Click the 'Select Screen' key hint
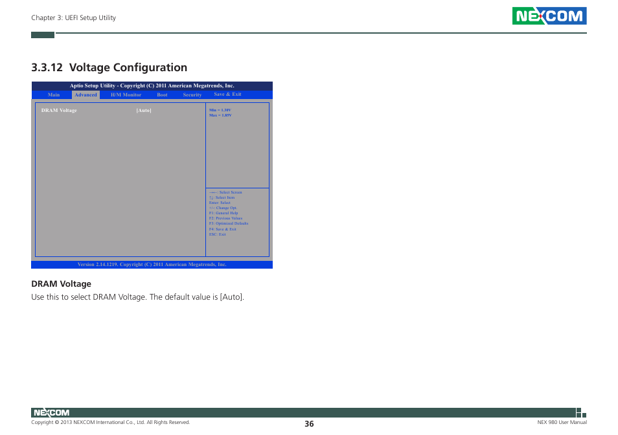Screen dimensions: 618x435 tap(225, 192)
